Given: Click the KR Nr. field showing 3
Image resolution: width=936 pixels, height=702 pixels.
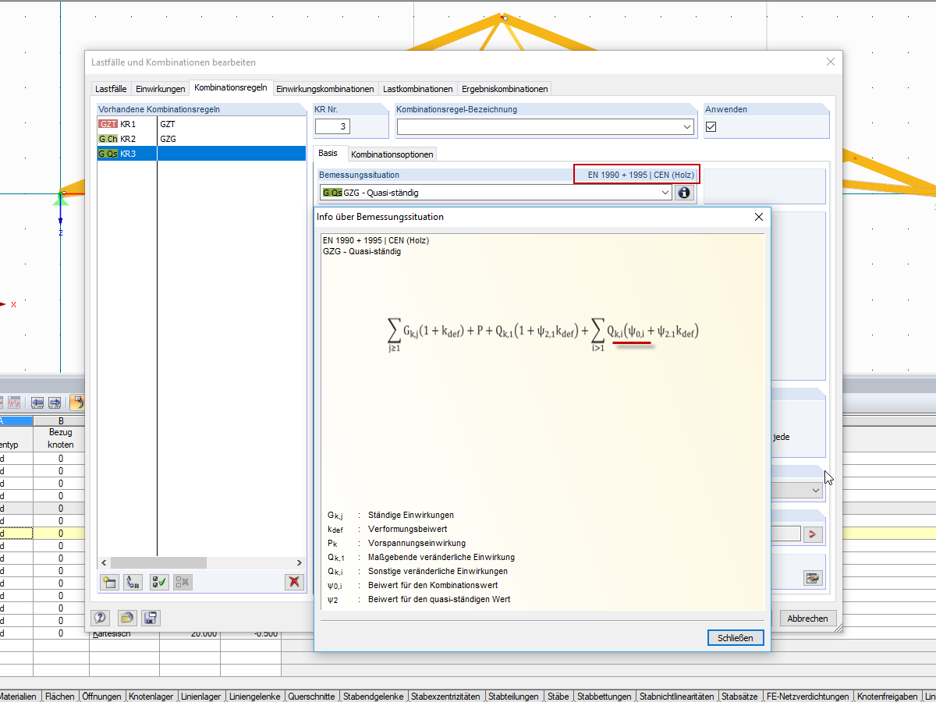Looking at the screenshot, I should pos(333,126).
